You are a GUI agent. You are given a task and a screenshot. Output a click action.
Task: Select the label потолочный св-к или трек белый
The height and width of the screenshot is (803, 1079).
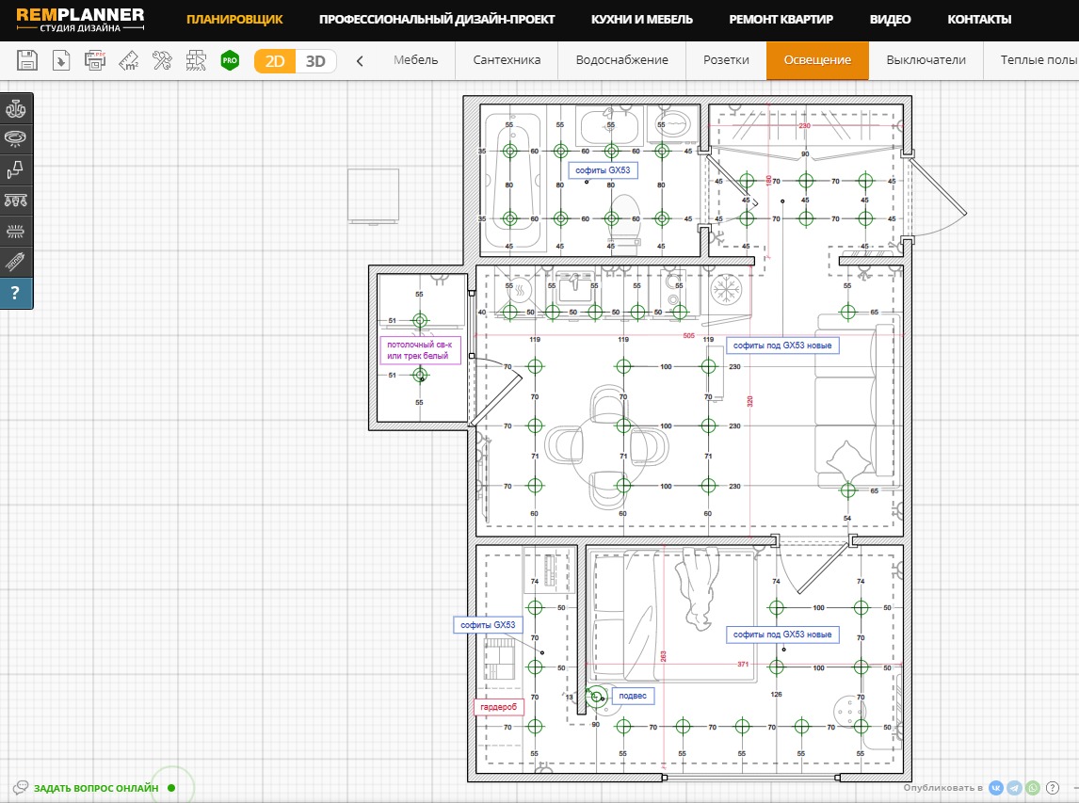pos(420,350)
